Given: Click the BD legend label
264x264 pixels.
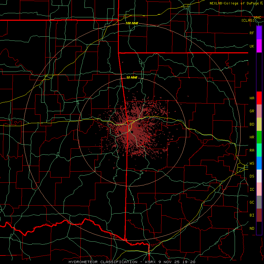Looking at the screenshot, I should (252, 124).
